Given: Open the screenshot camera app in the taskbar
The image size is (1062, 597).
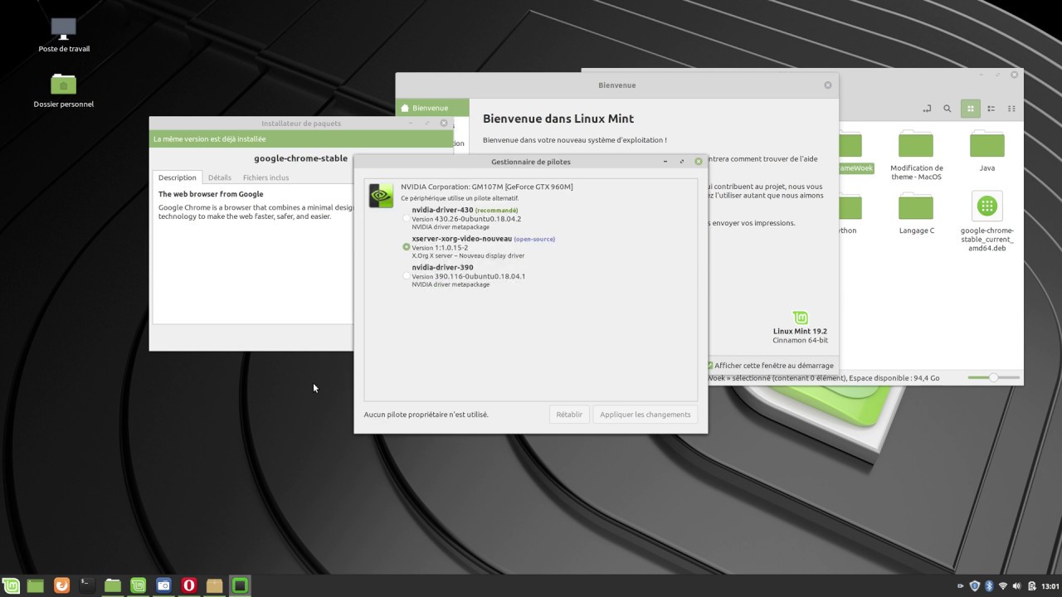Looking at the screenshot, I should pos(163,585).
